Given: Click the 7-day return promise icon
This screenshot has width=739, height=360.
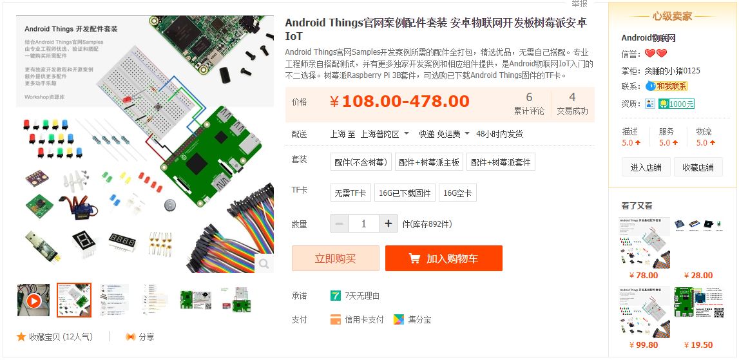Looking at the screenshot, I should click(x=335, y=296).
